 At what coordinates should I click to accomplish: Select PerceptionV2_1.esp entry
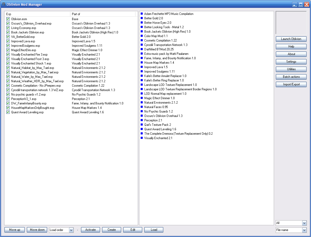coord(24,99)
